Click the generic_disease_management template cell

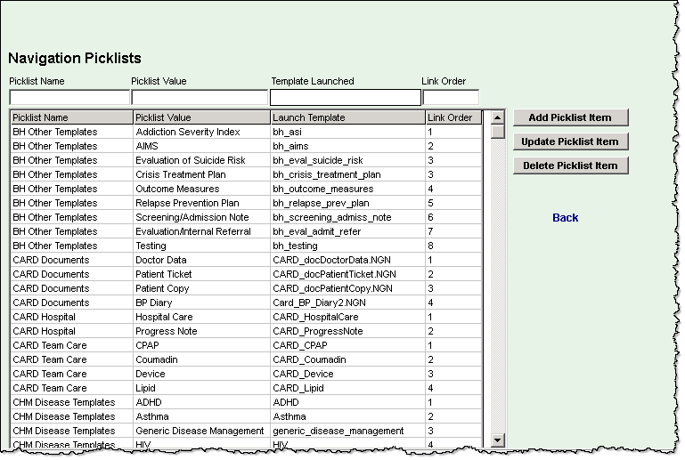(347, 431)
